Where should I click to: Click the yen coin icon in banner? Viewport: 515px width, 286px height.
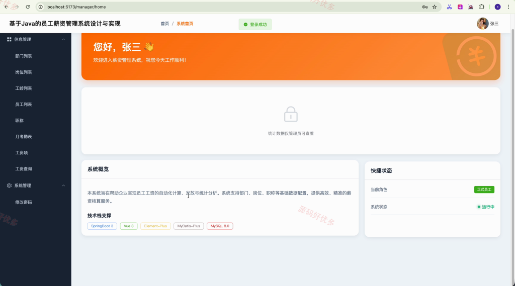point(476,56)
